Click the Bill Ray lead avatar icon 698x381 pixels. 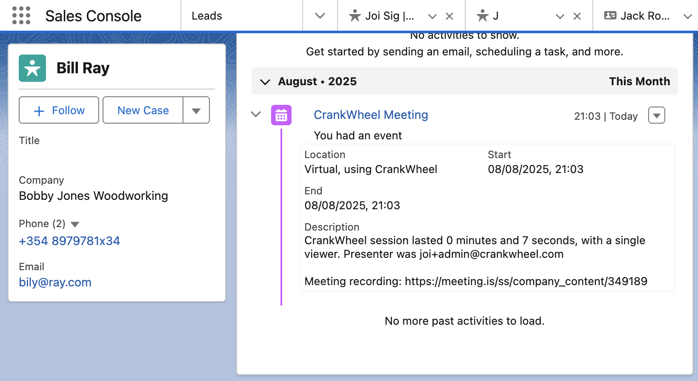click(32, 68)
